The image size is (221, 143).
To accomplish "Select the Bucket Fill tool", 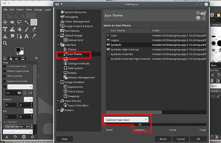I will tap(20, 29).
